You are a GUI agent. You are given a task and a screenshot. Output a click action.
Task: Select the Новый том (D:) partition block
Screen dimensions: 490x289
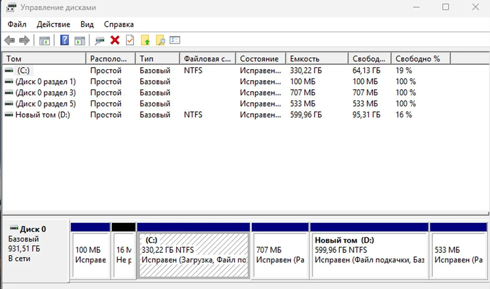370,255
